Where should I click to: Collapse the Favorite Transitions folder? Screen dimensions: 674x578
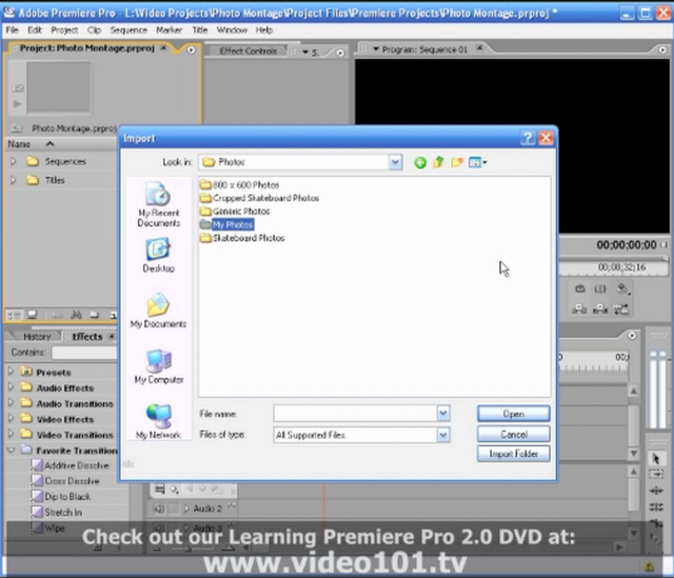click(11, 450)
